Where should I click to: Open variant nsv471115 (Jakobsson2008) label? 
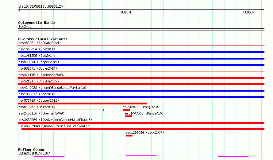(x=41, y=75)
